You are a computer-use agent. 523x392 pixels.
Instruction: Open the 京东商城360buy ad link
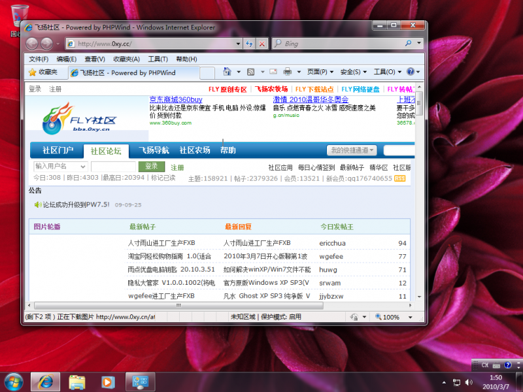tap(176, 99)
